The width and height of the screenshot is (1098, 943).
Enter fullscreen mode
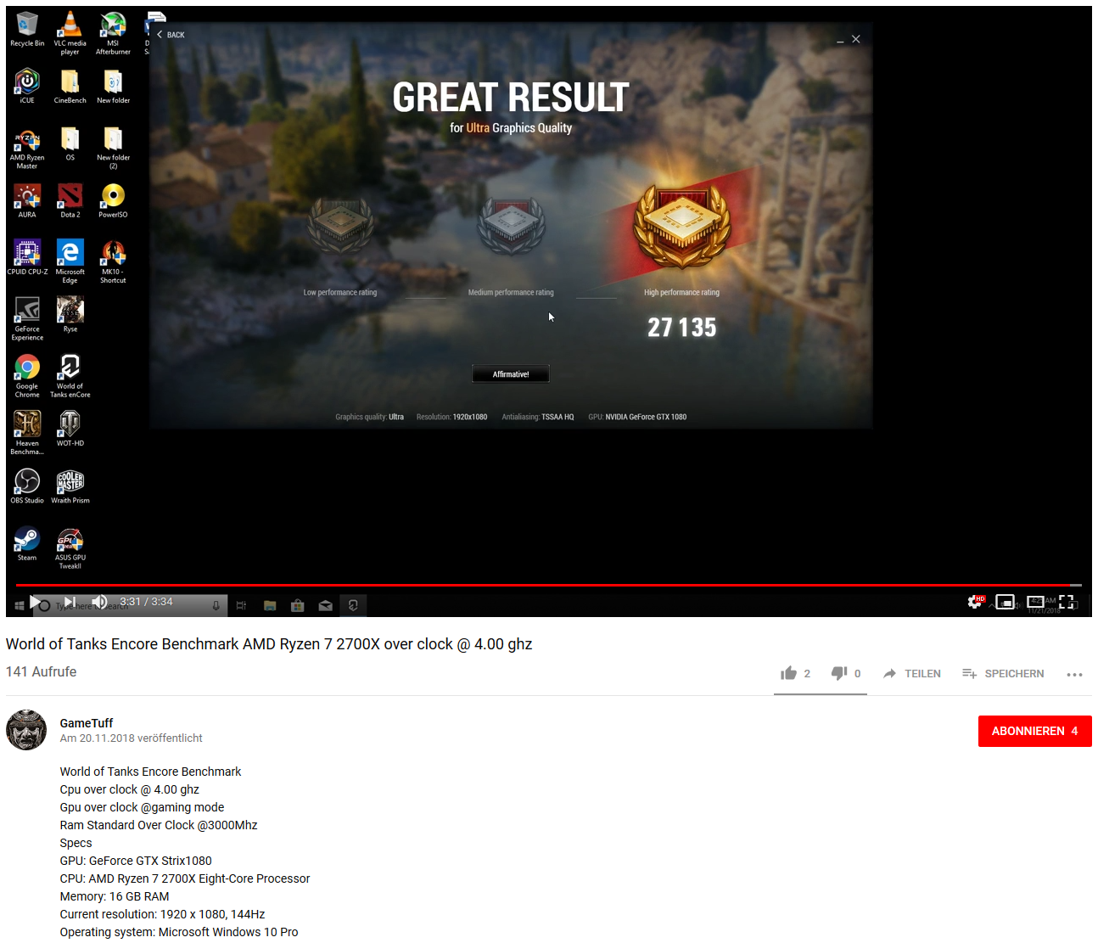click(x=1067, y=602)
